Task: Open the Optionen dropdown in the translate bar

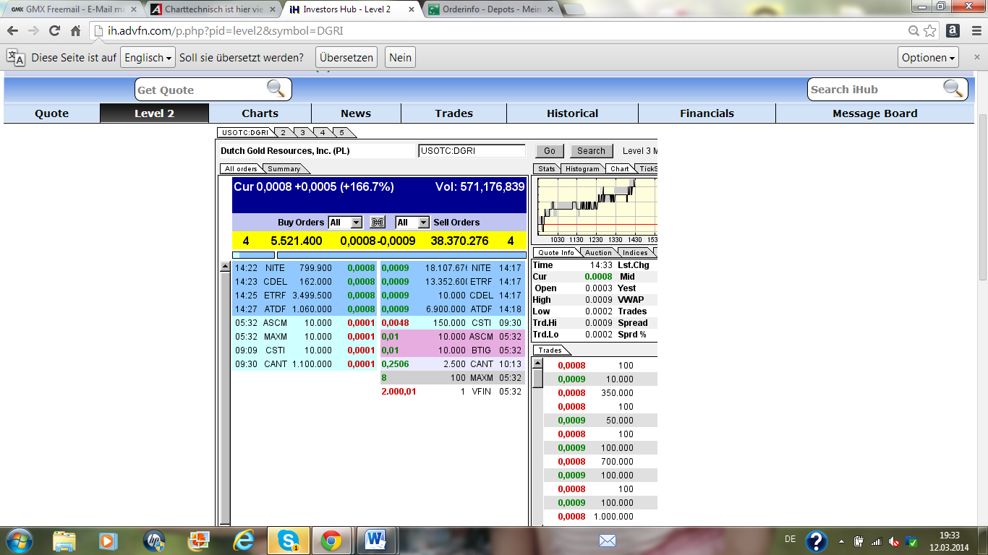Action: pyautogui.click(x=929, y=58)
